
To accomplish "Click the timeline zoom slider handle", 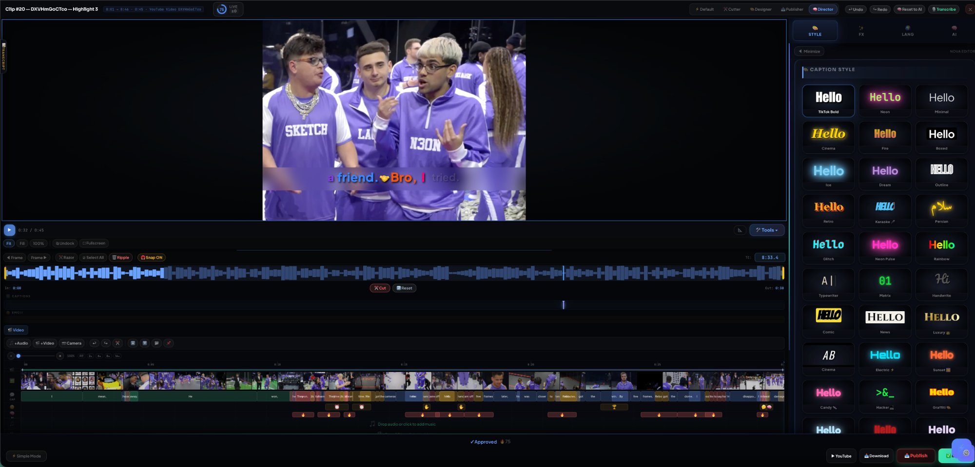I will [x=19, y=356].
